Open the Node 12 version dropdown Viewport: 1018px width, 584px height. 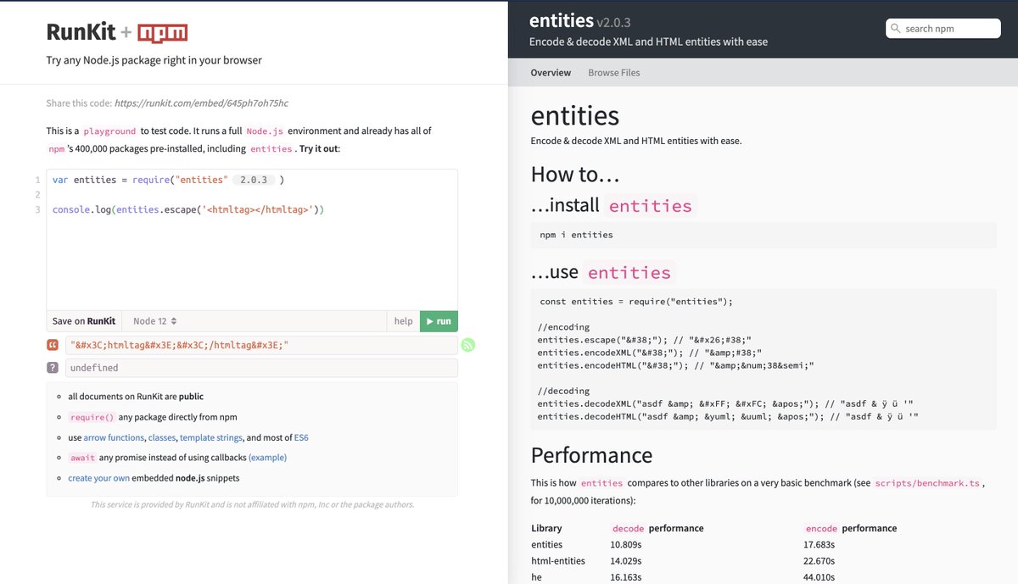155,321
